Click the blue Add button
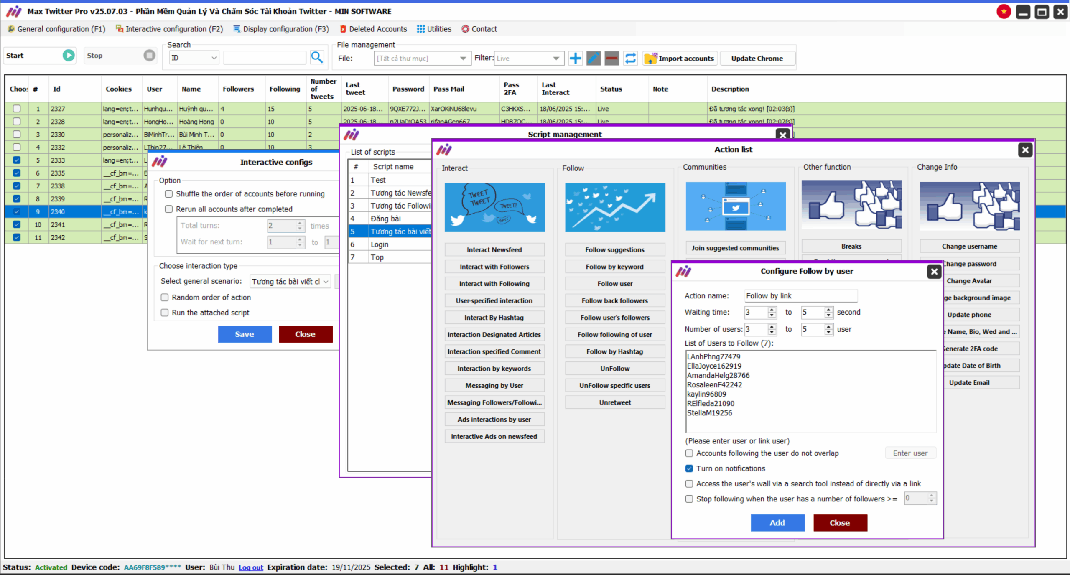The width and height of the screenshot is (1070, 575). [x=777, y=523]
